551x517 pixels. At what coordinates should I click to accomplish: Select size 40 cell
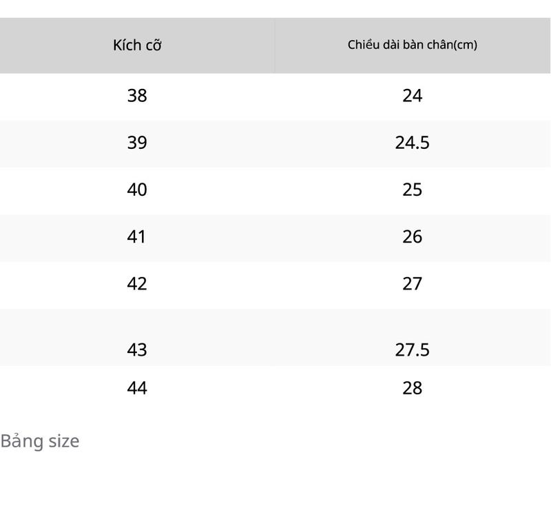point(137,190)
